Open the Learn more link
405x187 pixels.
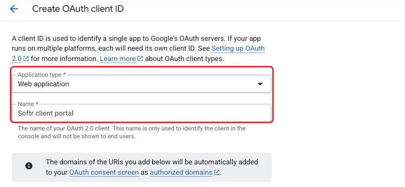(118, 59)
